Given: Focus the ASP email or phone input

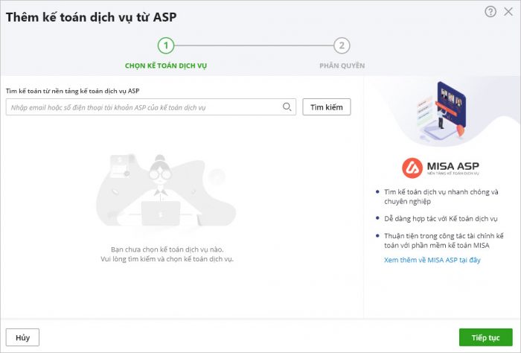Looking at the screenshot, I should [144, 107].
